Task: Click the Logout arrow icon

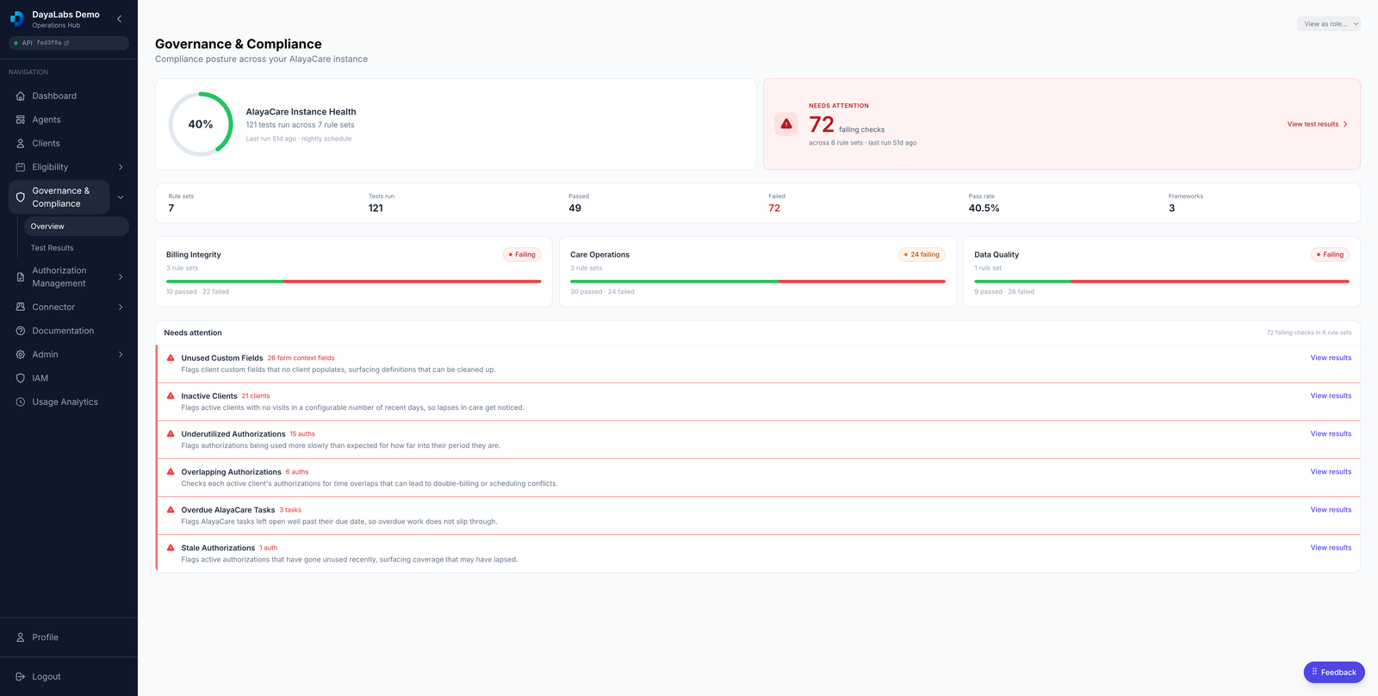Action: 21,677
